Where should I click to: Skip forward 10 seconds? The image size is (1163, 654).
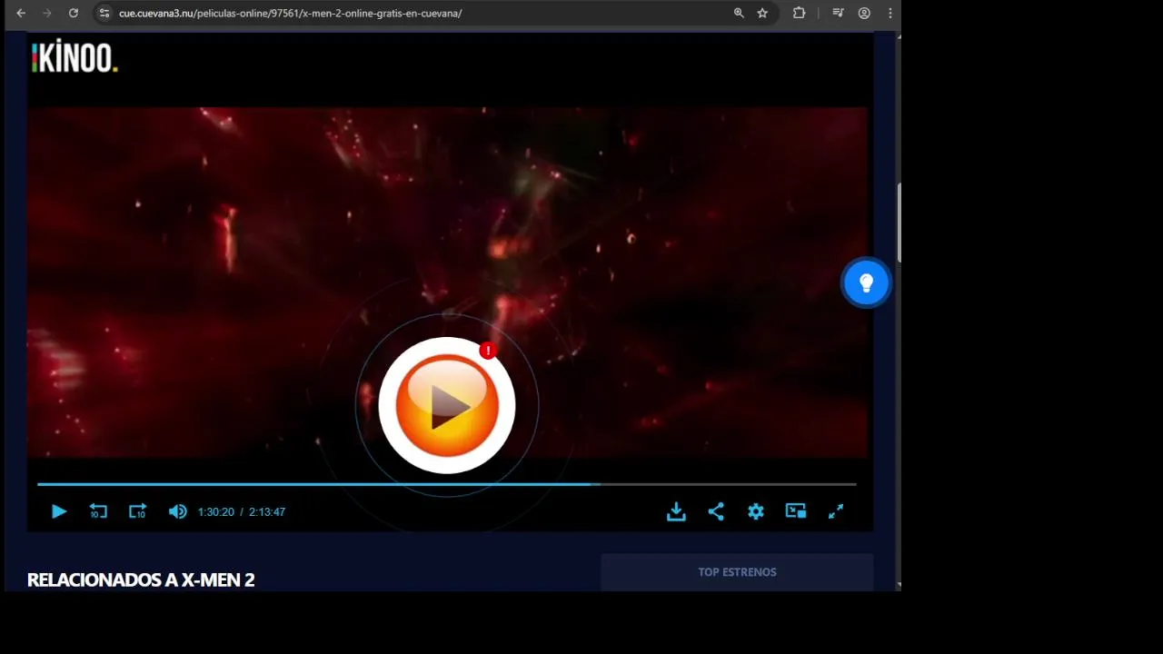[137, 512]
